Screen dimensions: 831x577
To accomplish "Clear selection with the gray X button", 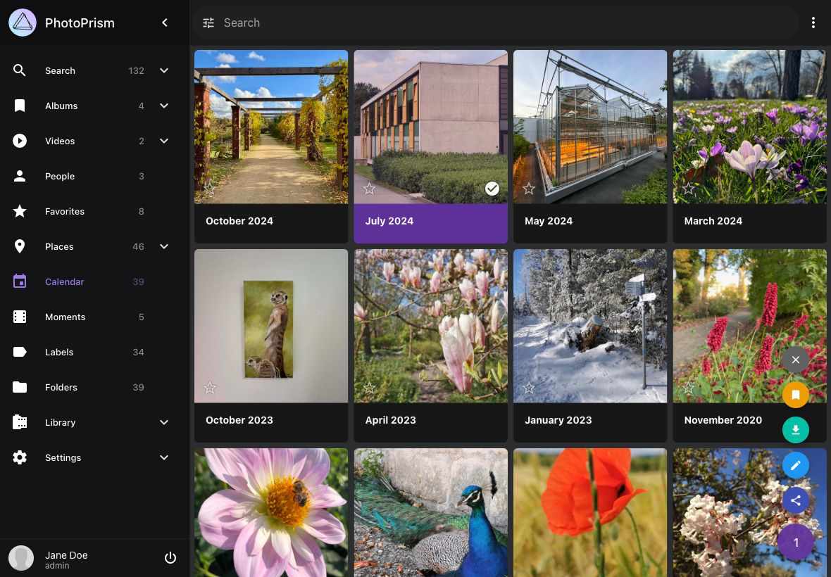I will pyautogui.click(x=795, y=360).
